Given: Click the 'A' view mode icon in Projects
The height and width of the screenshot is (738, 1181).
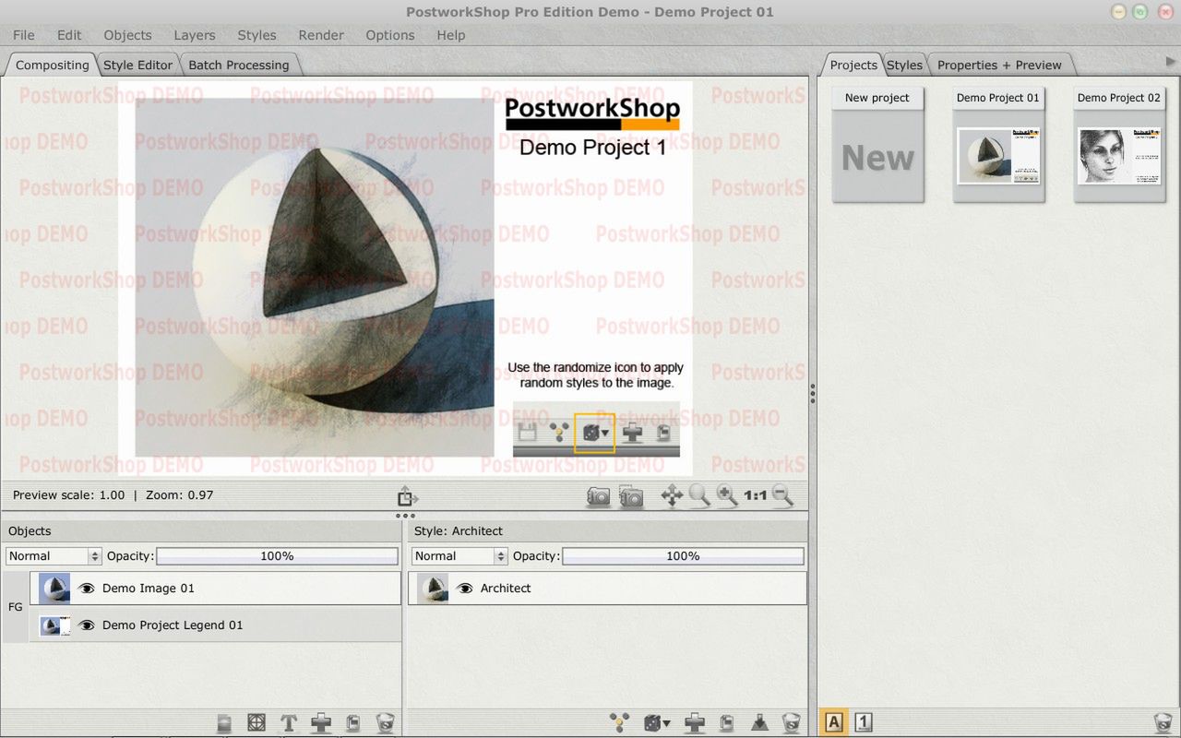Looking at the screenshot, I should pyautogui.click(x=834, y=723).
